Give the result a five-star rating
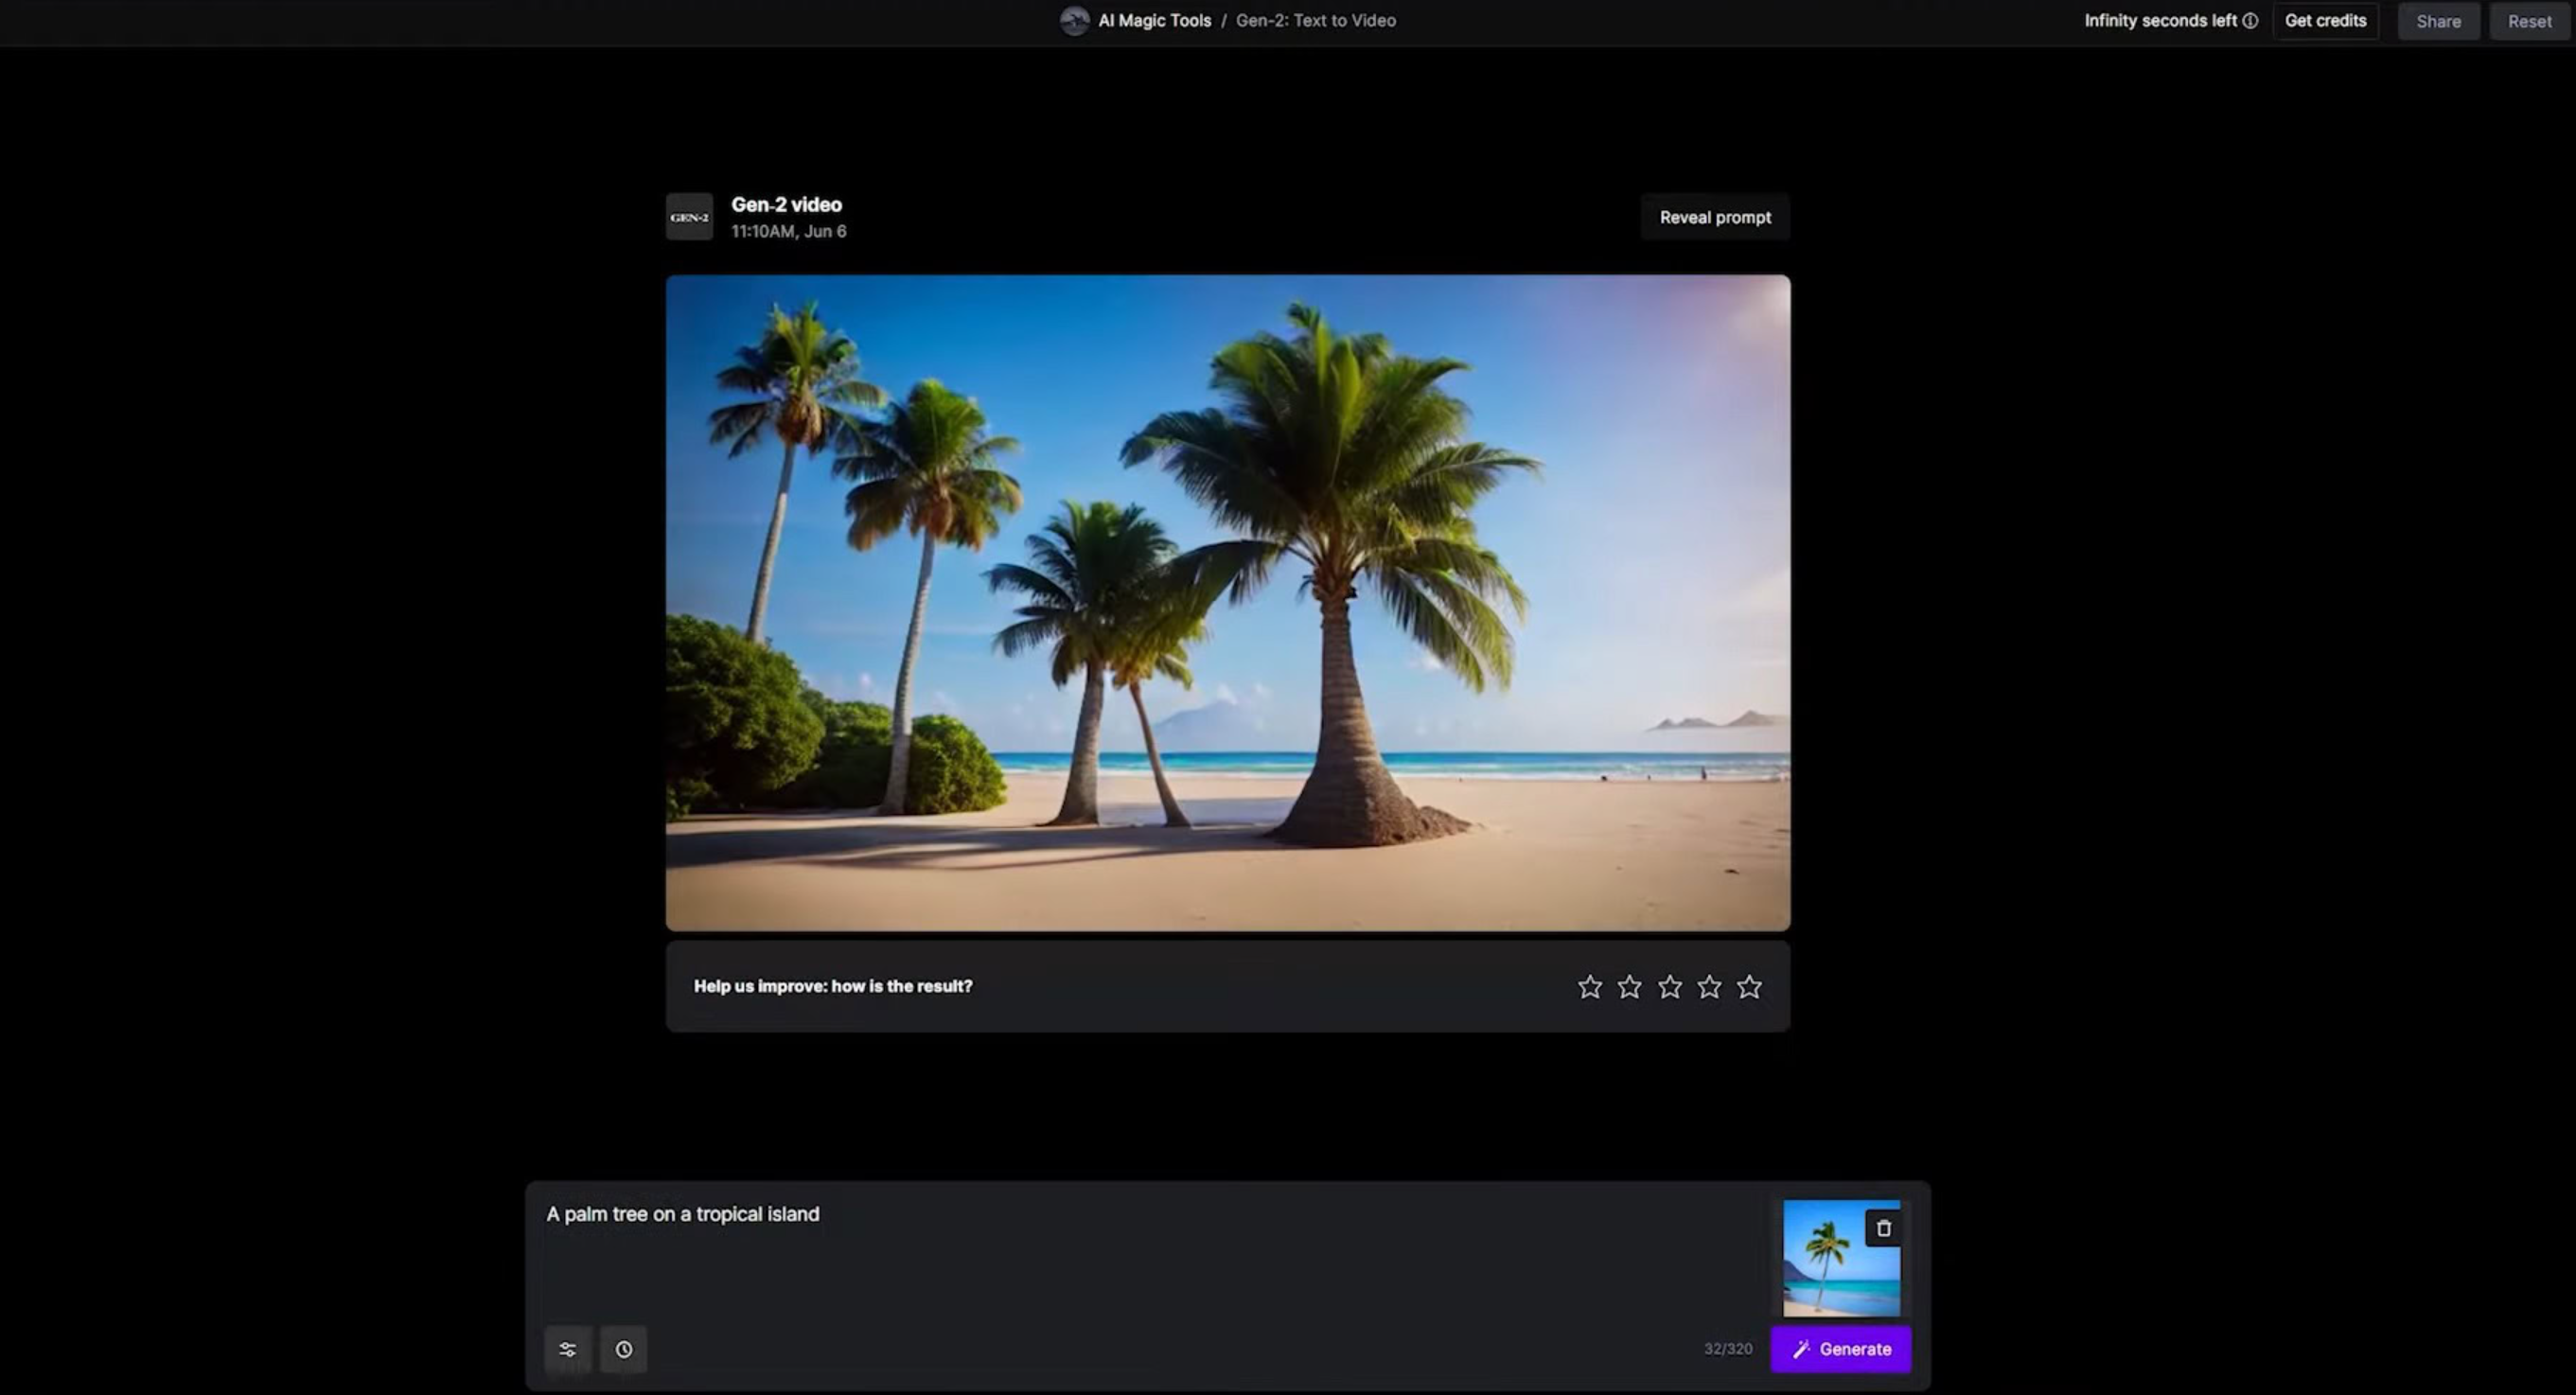This screenshot has width=2576, height=1395. click(x=1748, y=986)
